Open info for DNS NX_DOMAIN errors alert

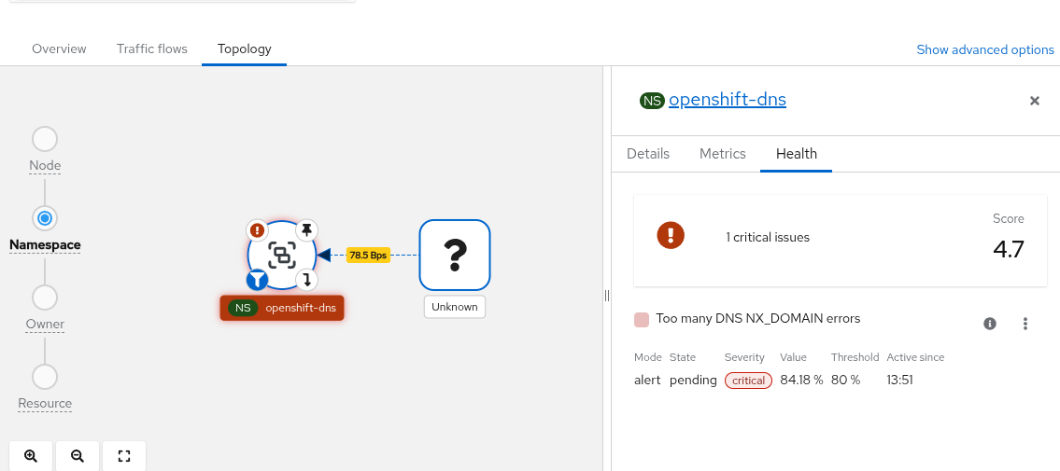coord(990,324)
